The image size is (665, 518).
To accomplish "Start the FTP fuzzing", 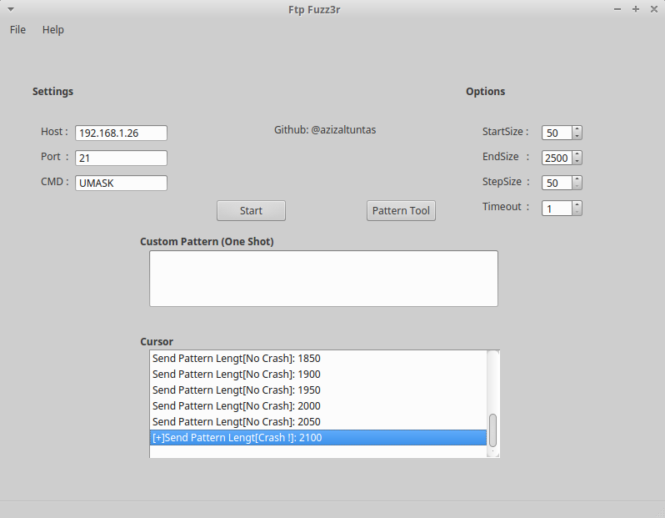I will 251,210.
